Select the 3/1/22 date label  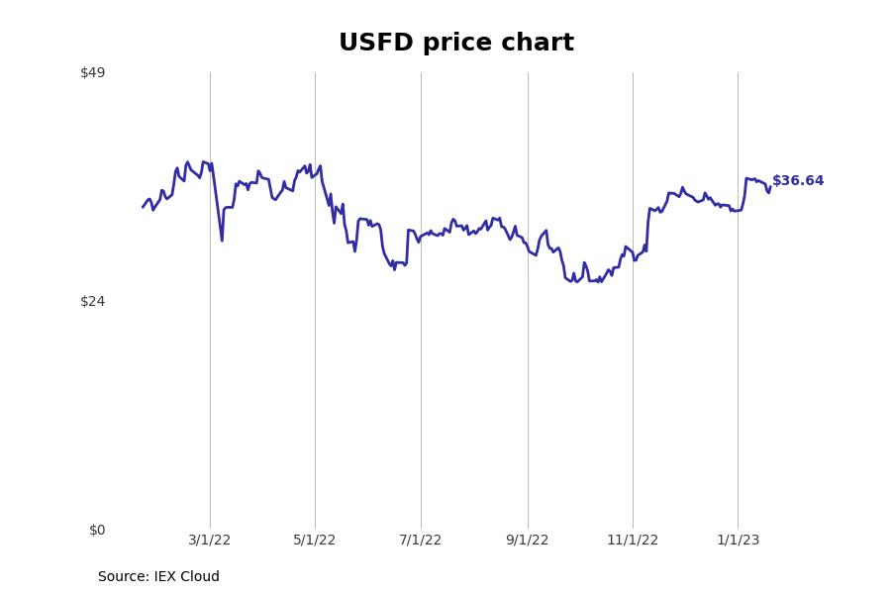(x=210, y=540)
